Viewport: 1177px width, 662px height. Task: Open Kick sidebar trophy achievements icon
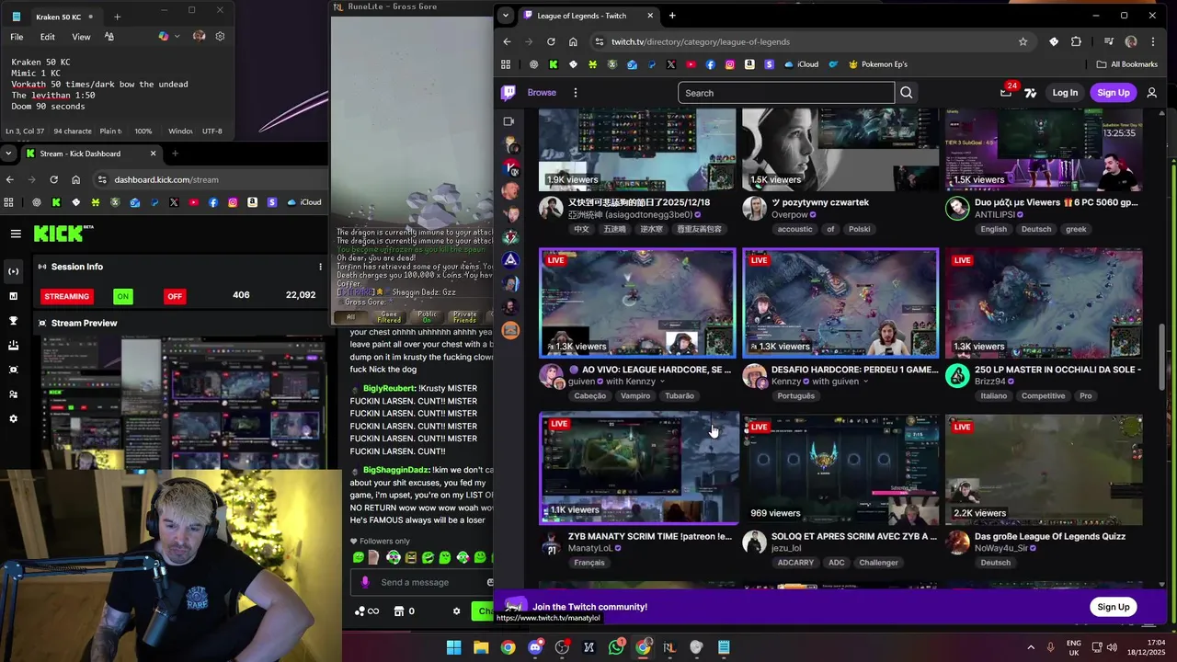[13, 321]
